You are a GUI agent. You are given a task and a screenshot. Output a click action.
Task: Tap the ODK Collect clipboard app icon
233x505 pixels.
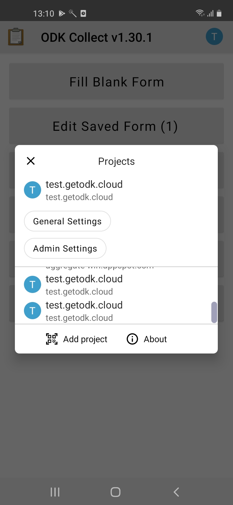click(x=16, y=37)
